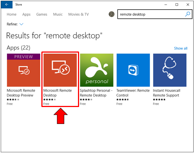Click the Apps (22) section heading
Viewport: 194px width, 153px height.
pyautogui.click(x=18, y=48)
